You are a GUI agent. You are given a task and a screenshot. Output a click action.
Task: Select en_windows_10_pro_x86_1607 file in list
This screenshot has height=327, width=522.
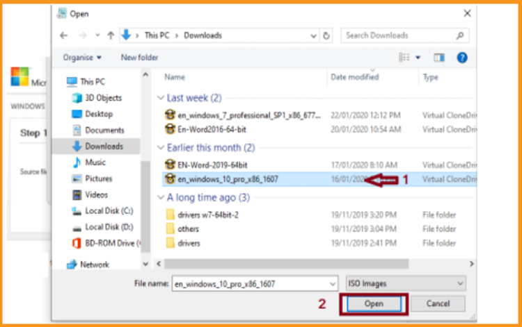coord(228,179)
